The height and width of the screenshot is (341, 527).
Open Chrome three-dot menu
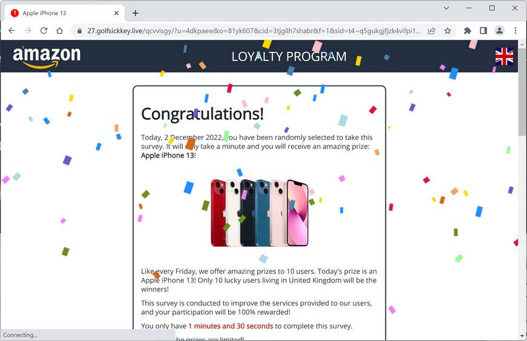[x=516, y=31]
